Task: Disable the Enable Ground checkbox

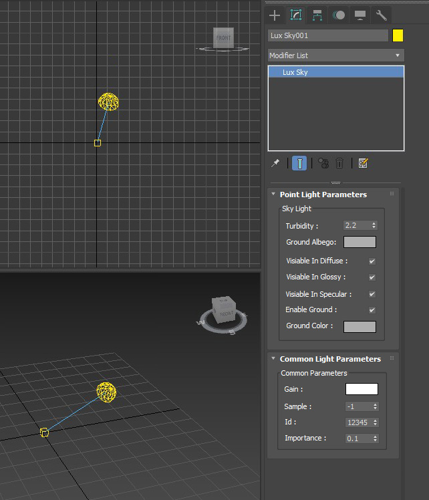Action: 372,310
